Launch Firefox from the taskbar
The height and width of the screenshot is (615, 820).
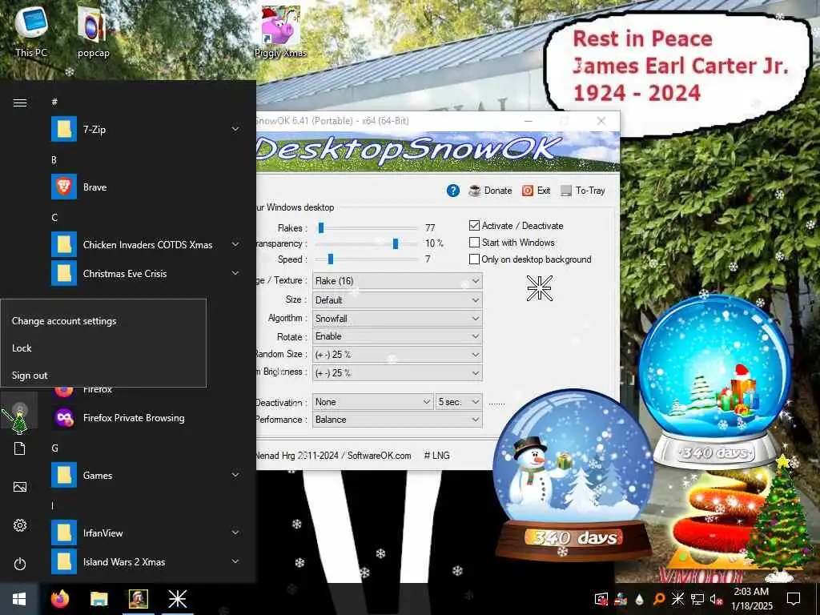(59, 599)
